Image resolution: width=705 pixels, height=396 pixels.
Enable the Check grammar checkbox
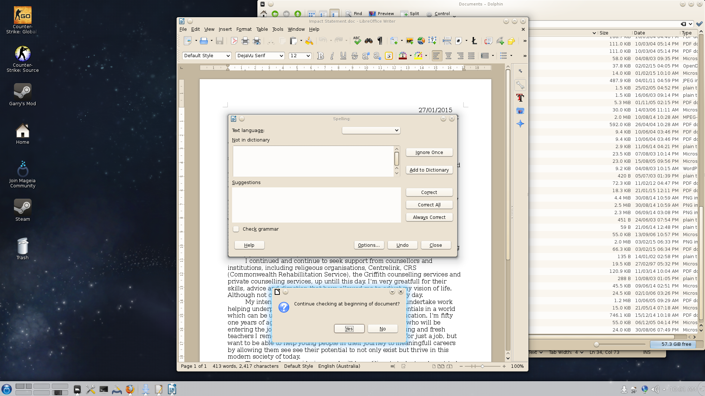pos(236,229)
